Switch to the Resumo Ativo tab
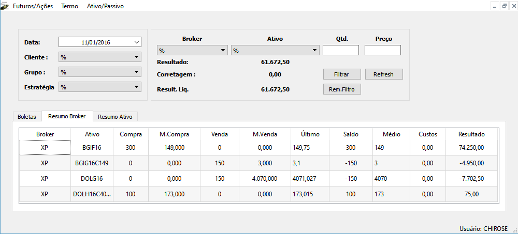 [x=115, y=117]
